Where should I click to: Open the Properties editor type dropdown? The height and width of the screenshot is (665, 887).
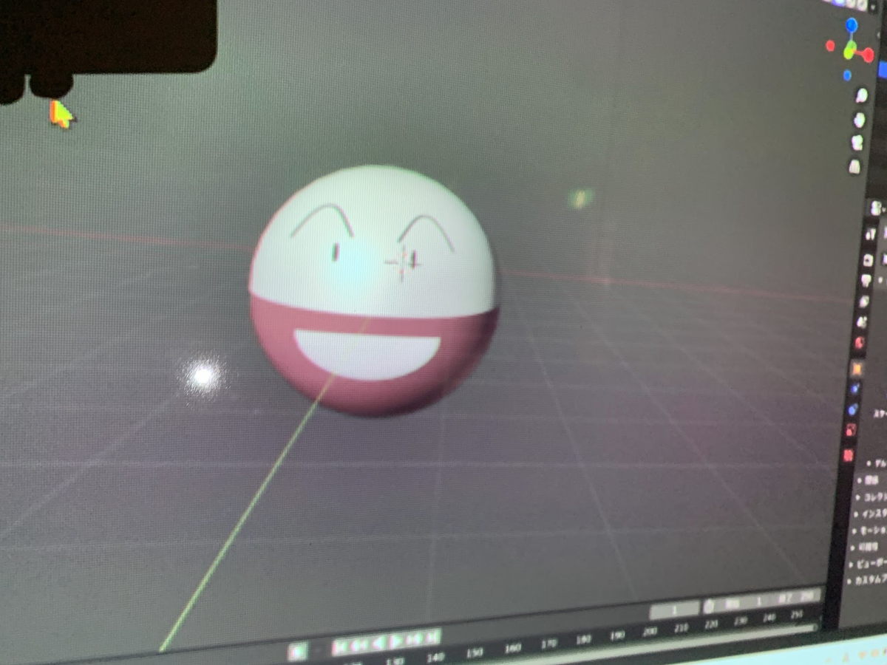click(876, 209)
